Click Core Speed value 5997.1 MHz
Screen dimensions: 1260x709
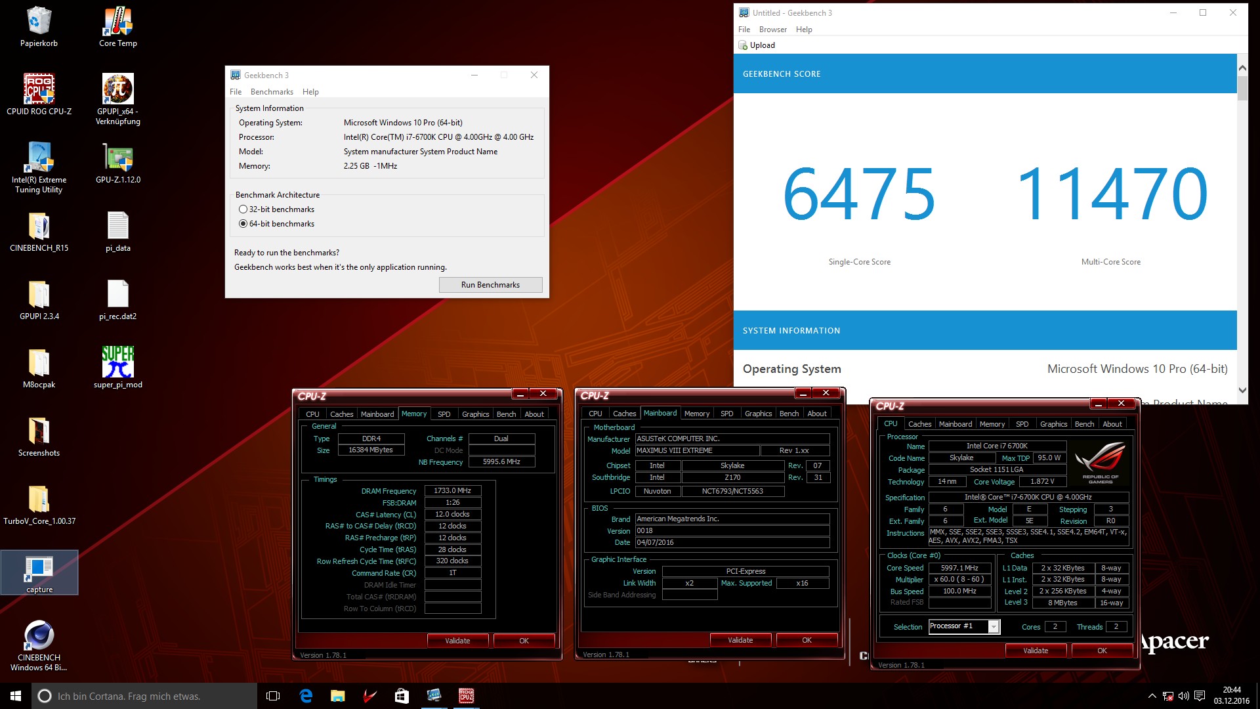(959, 568)
